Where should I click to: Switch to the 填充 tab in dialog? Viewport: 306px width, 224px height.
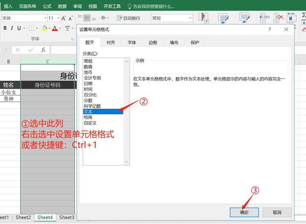click(174, 43)
